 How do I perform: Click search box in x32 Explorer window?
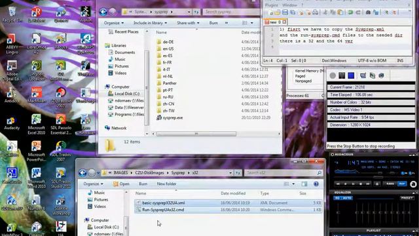[x=283, y=173]
